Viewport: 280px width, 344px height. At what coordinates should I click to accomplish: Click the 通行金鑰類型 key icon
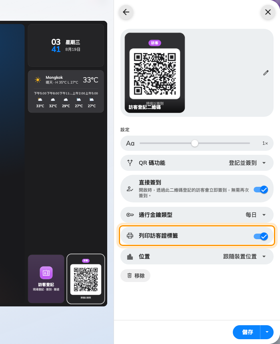[130, 215]
